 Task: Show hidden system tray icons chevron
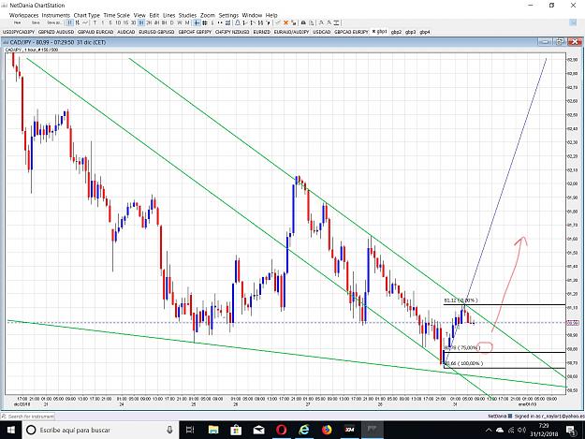coord(489,430)
